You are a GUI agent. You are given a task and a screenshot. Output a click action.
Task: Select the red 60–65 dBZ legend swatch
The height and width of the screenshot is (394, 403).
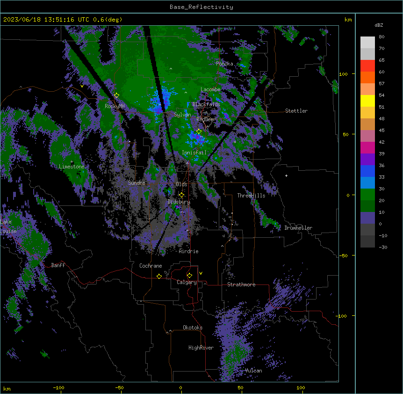(x=367, y=66)
